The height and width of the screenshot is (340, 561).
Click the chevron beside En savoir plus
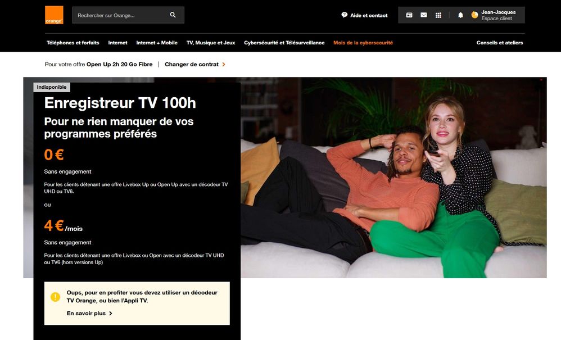click(x=111, y=313)
